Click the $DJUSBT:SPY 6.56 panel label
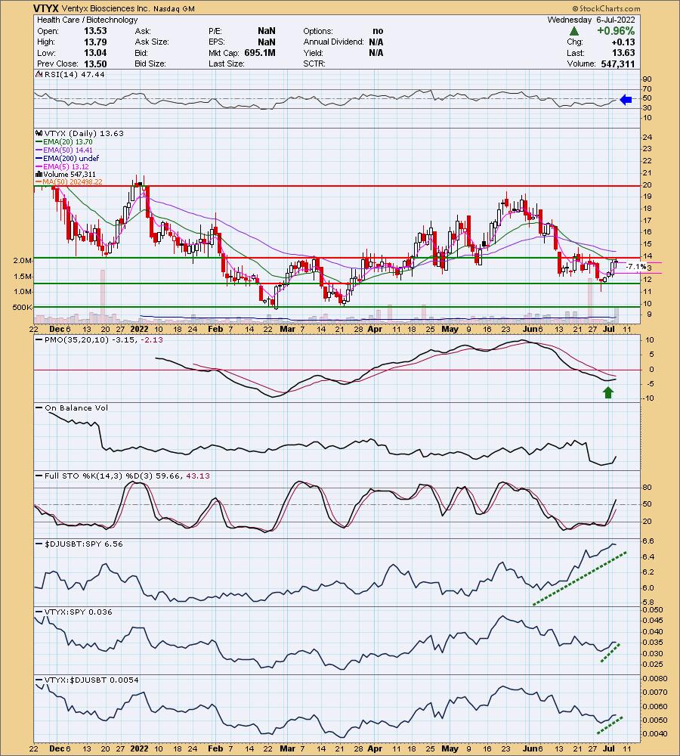 pyautogui.click(x=83, y=544)
